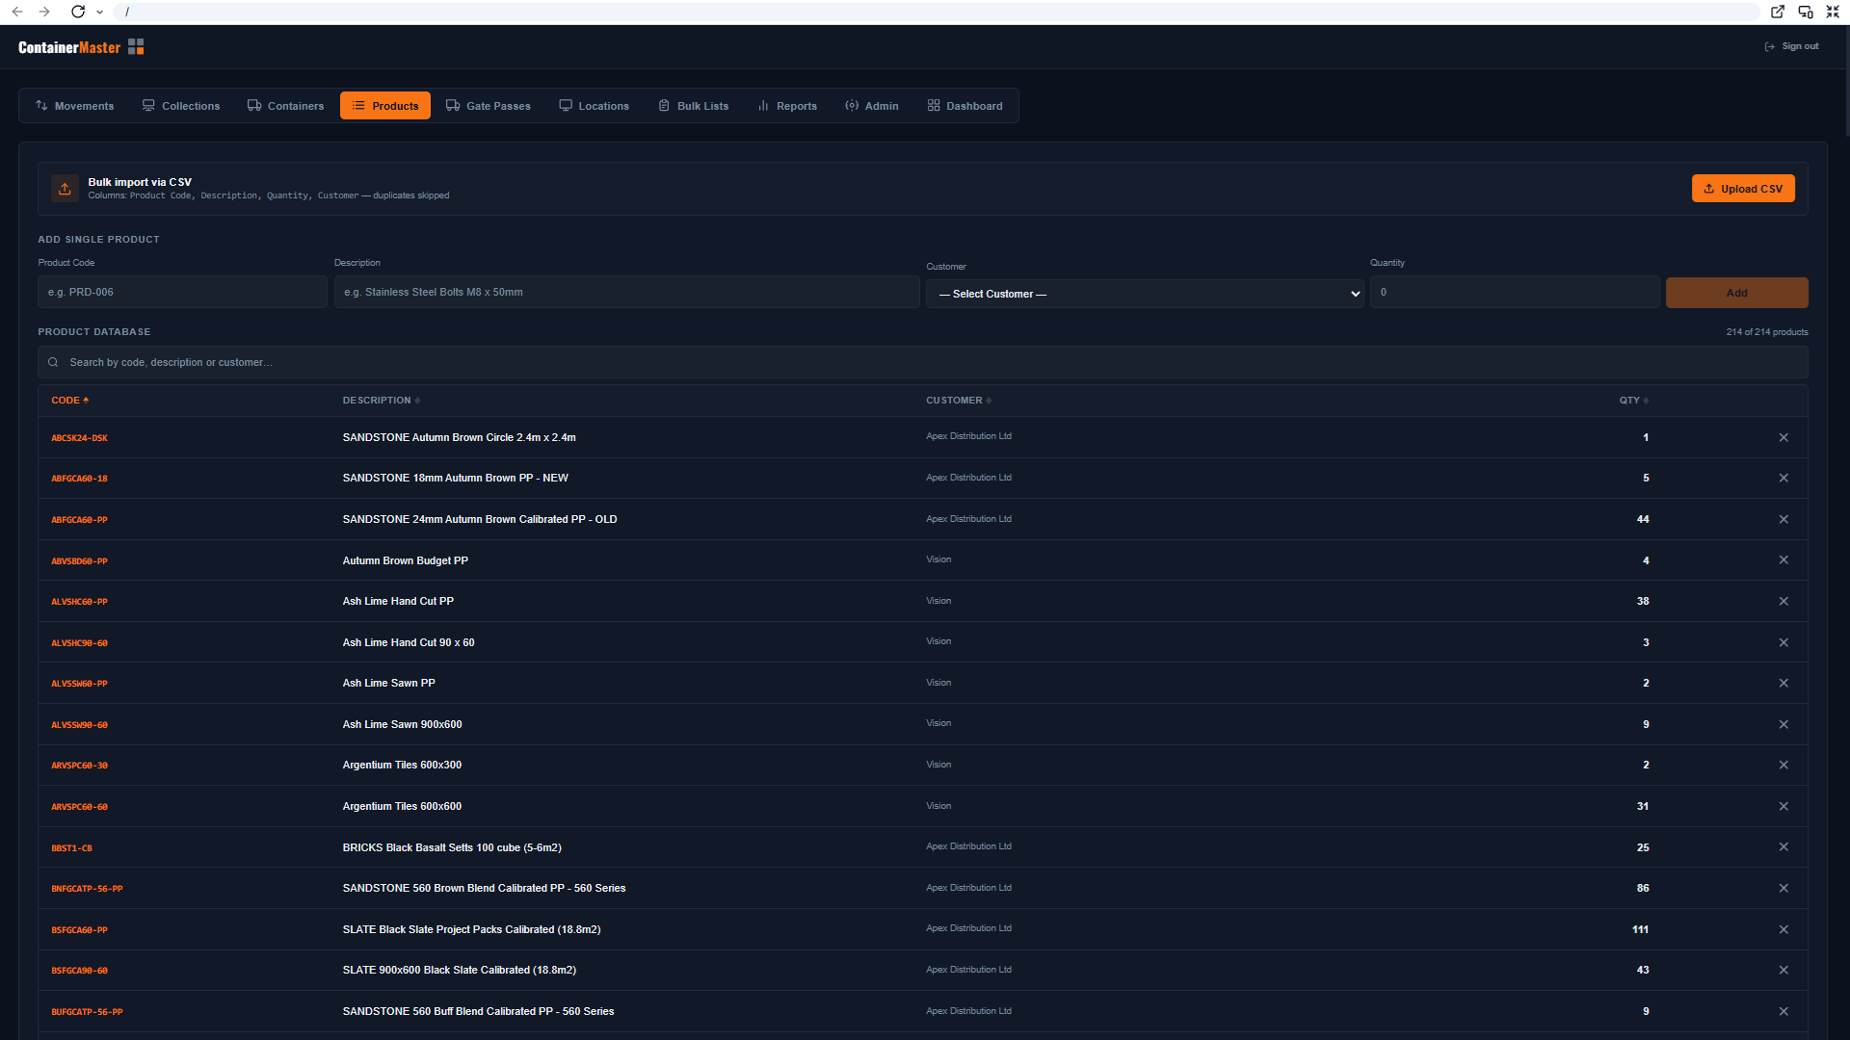
Task: Open the Select Customer dropdown
Action: tap(1144, 294)
